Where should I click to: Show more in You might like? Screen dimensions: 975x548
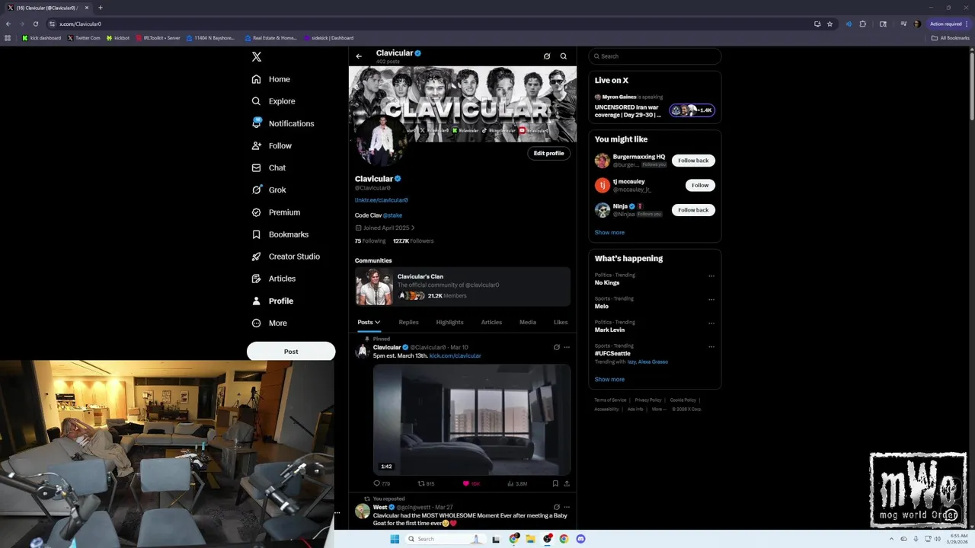click(609, 233)
